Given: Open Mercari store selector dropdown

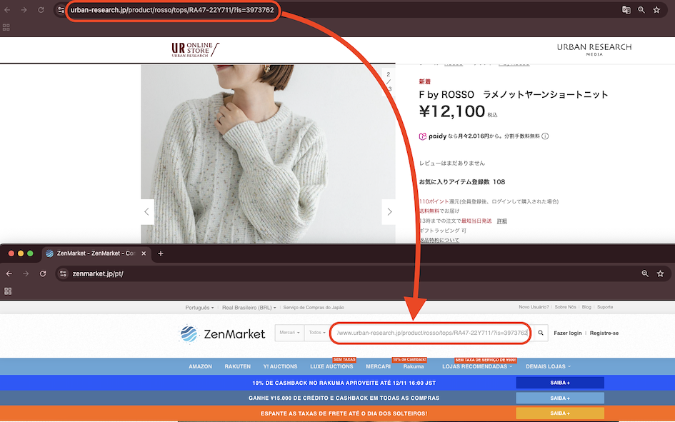Looking at the screenshot, I should 289,333.
